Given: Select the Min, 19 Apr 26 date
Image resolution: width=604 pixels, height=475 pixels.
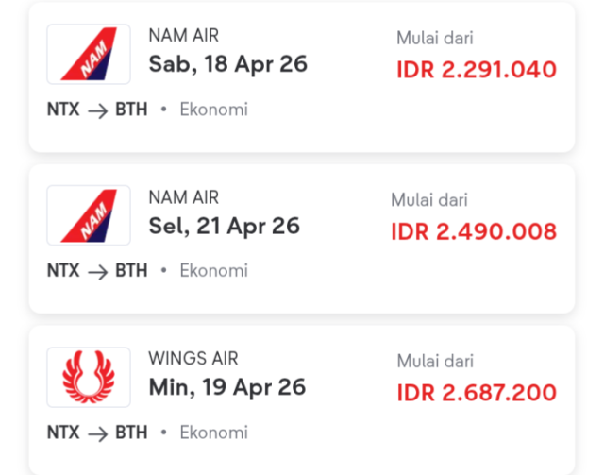Looking at the screenshot, I should 226,386.
